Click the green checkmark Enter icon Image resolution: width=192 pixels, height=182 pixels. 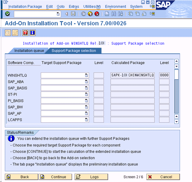tap(7, 14)
